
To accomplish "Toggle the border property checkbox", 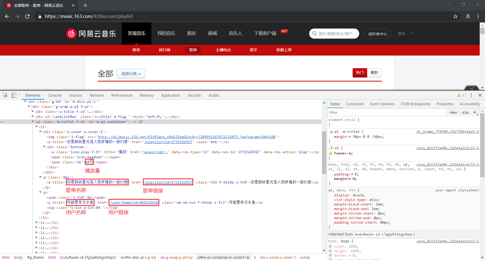I will click(330, 255).
